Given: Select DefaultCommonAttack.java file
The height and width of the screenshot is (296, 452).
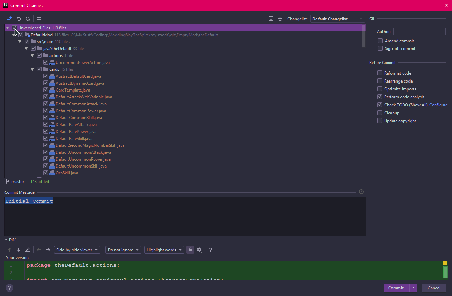Looking at the screenshot, I should (x=81, y=104).
